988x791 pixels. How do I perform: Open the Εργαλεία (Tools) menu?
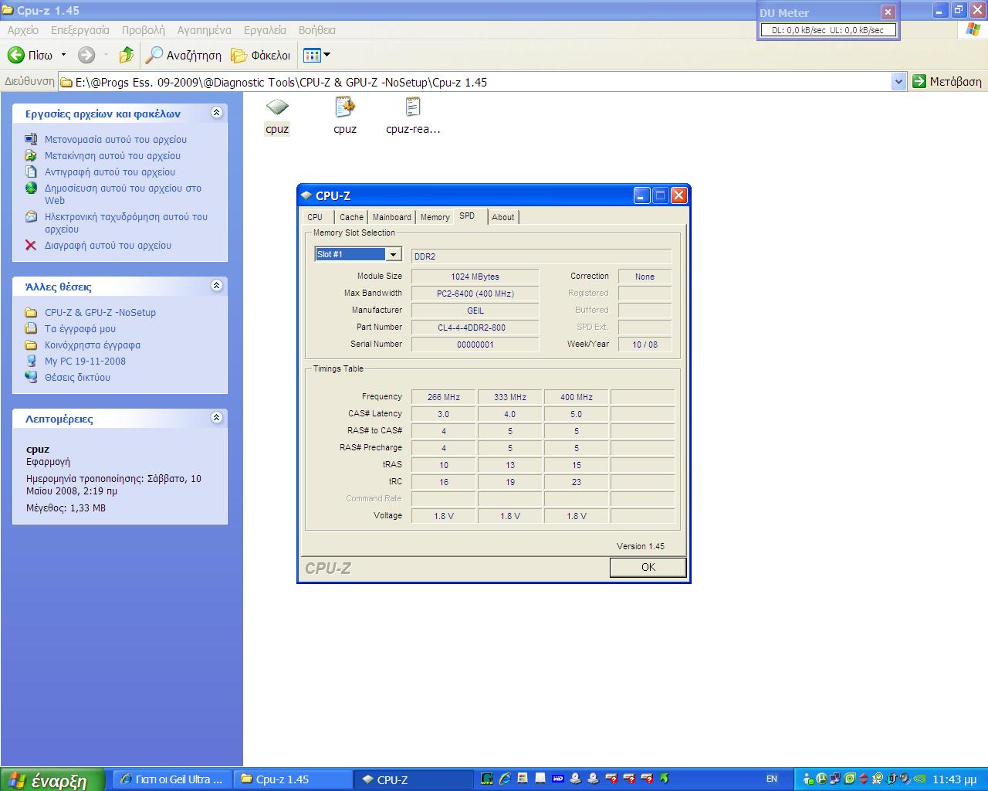tap(265, 30)
